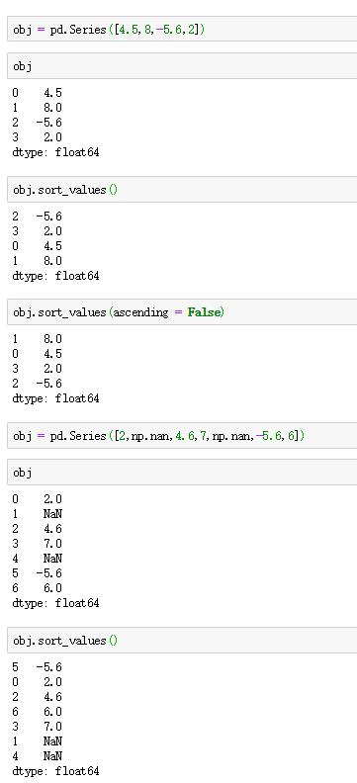Screen dimensions: 357x783
Task: Click the sort_values(ascending = False) cell
Action: coord(182,312)
